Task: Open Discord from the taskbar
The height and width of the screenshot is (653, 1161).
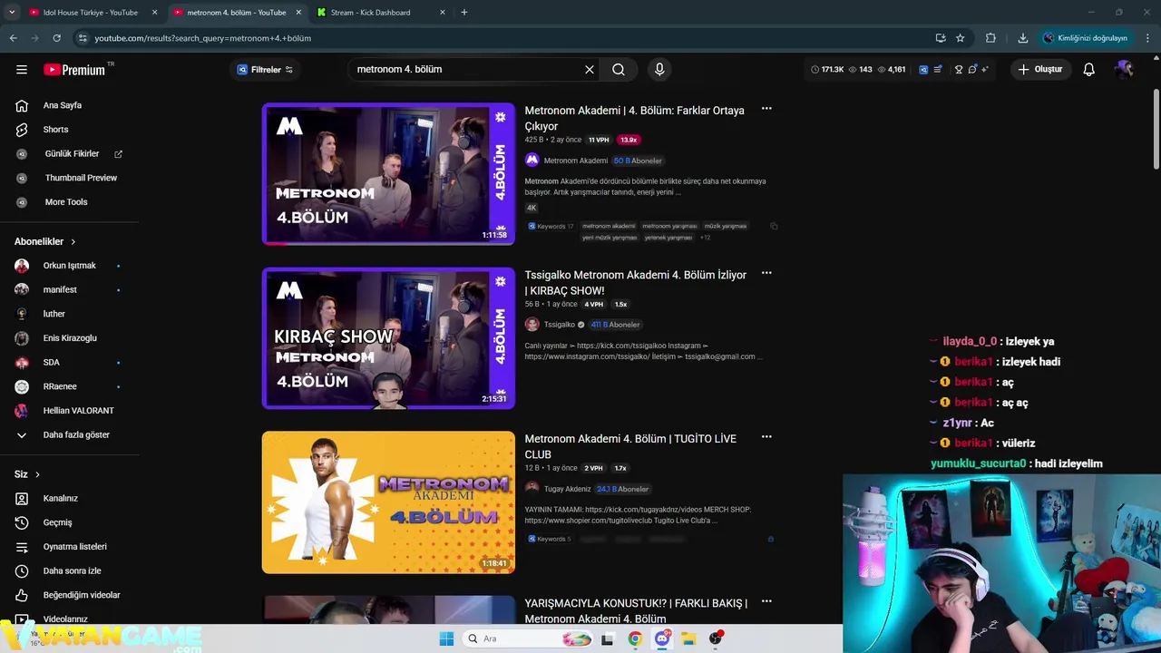Action: click(662, 638)
